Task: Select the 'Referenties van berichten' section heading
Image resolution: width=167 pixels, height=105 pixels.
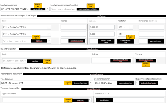Action: [x=39, y=68]
